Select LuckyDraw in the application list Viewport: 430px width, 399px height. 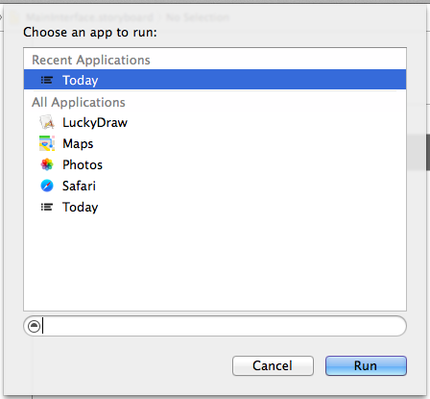[x=95, y=122]
